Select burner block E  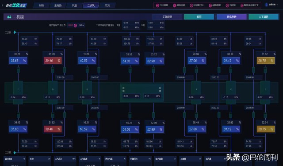pyautogui.click(x=265, y=93)
